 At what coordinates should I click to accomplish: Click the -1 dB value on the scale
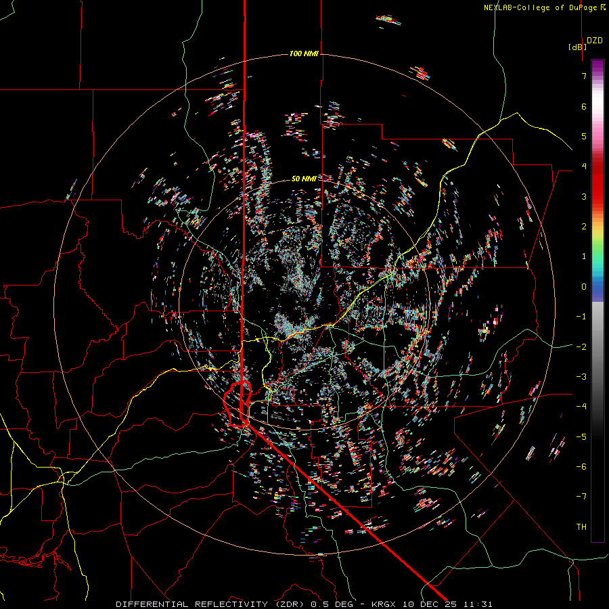[x=581, y=317]
